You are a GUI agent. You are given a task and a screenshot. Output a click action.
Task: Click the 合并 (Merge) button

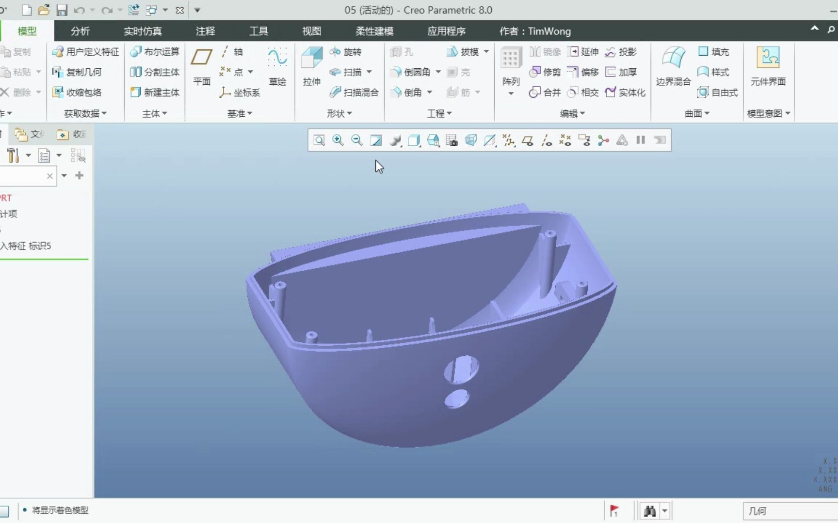pyautogui.click(x=545, y=92)
